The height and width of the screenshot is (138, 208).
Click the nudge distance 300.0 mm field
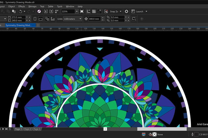95,19
